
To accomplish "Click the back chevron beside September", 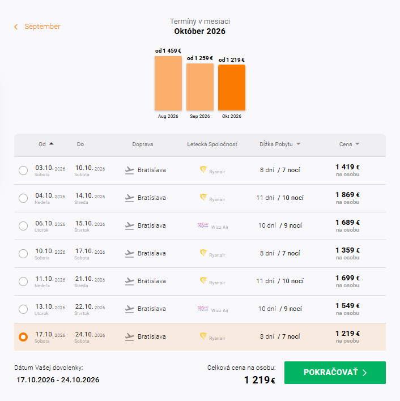I will point(16,27).
